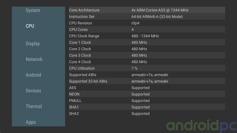Select the CPU sidebar item
The width and height of the screenshot is (237, 133).
click(30, 26)
